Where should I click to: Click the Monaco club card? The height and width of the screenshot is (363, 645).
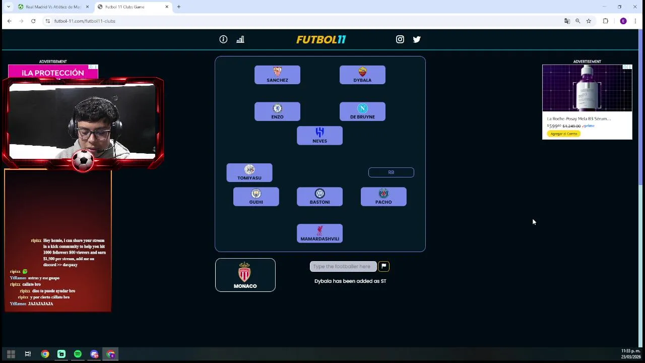pyautogui.click(x=245, y=275)
